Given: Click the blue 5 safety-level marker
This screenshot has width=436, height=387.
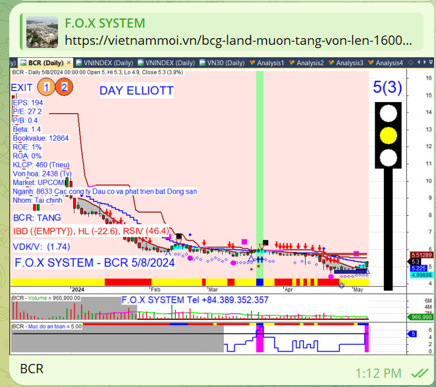Looking at the screenshot, I should [x=413, y=334].
